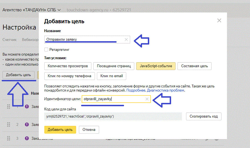250x148 pixels.
Task: Open the Вебвизор tab
Action: pos(30,40)
